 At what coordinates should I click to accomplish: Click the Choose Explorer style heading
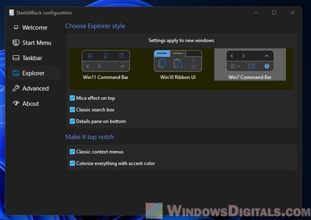[95, 26]
